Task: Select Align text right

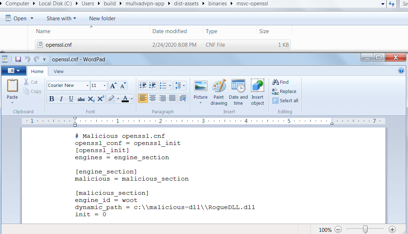Action: click(x=163, y=98)
